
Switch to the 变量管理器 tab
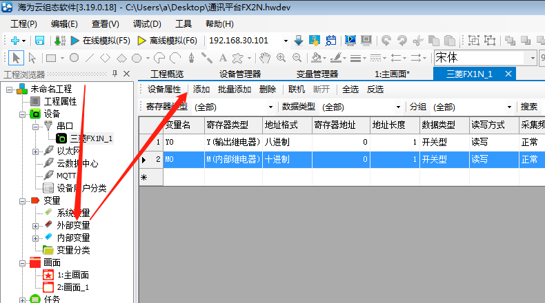click(x=317, y=74)
